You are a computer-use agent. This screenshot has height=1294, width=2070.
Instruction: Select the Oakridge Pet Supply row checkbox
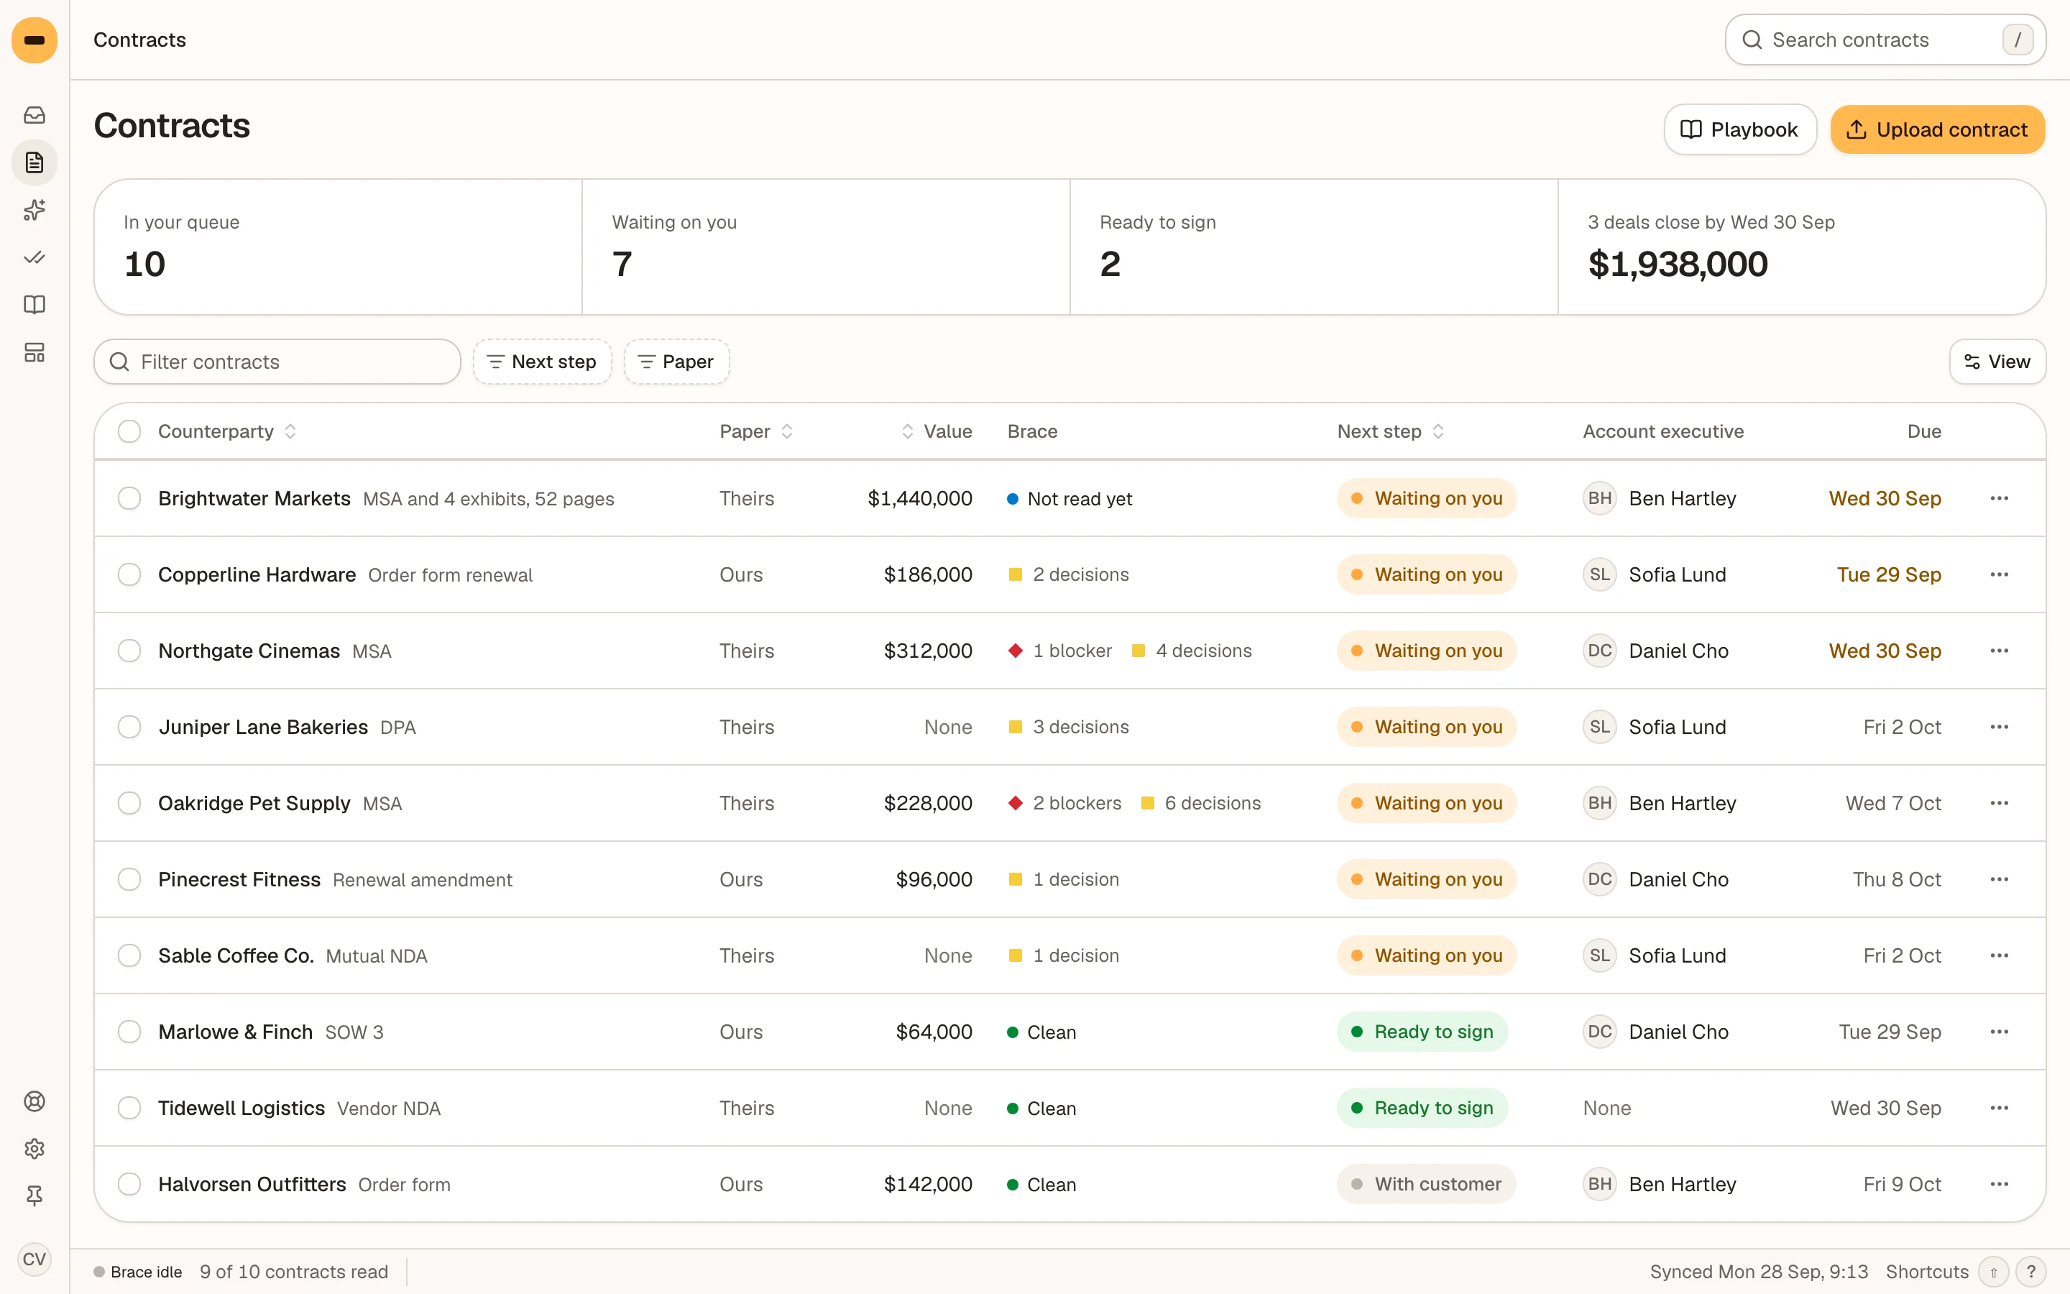pyautogui.click(x=129, y=803)
